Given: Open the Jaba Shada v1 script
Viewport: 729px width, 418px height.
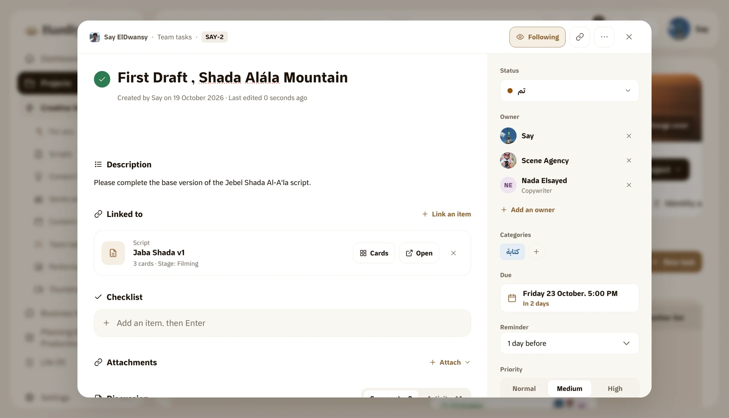Looking at the screenshot, I should [419, 253].
